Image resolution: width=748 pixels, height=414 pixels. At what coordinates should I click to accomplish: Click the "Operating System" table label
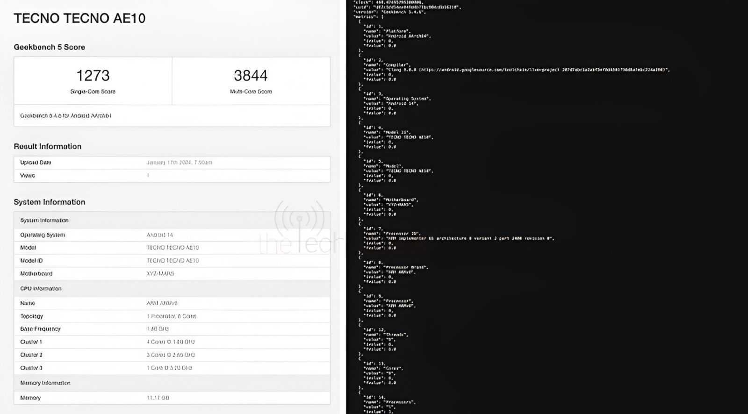(x=43, y=235)
